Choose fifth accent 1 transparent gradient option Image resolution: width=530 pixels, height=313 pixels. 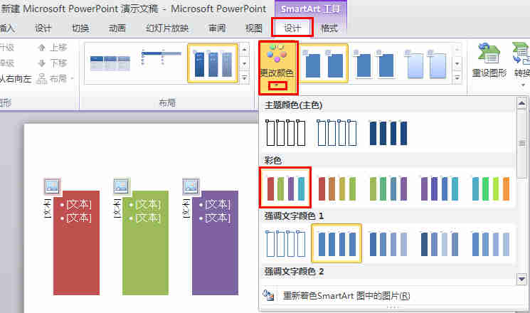tap(491, 243)
